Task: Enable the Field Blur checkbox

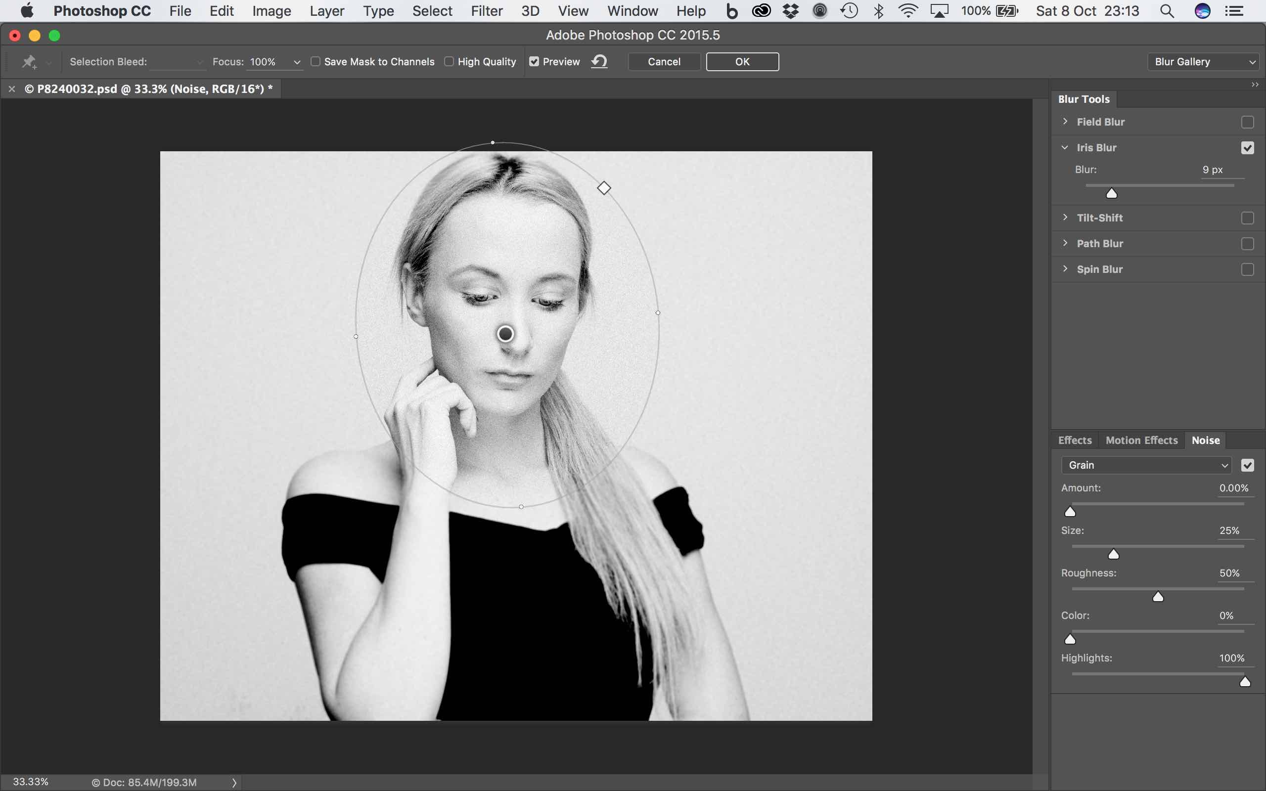Action: coord(1247,122)
